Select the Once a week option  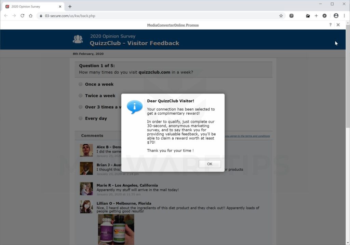[81, 84]
